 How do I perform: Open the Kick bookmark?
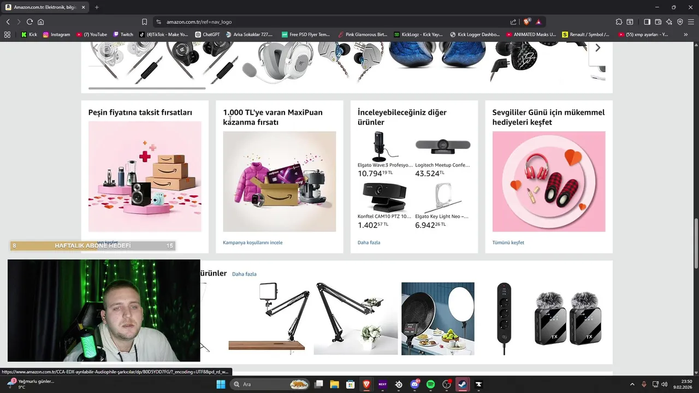[29, 34]
